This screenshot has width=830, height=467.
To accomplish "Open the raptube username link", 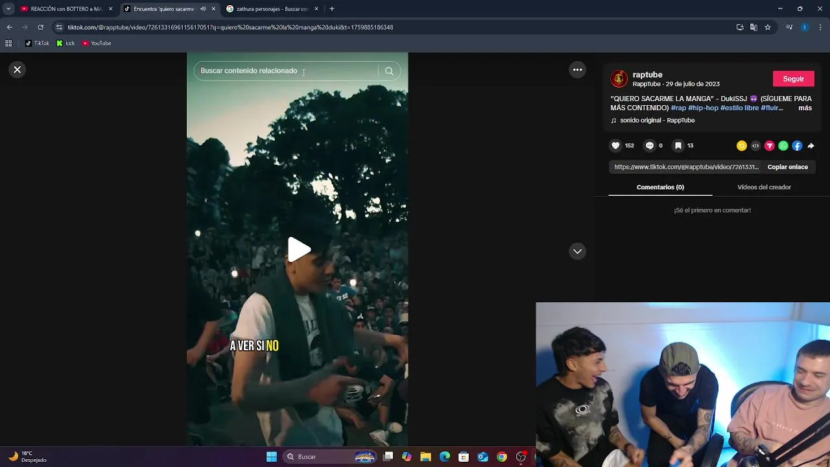I will 648,75.
